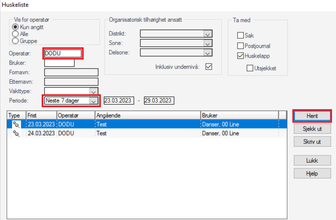Open the Delsone combo box
The height and width of the screenshot is (220, 336).
point(208,53)
